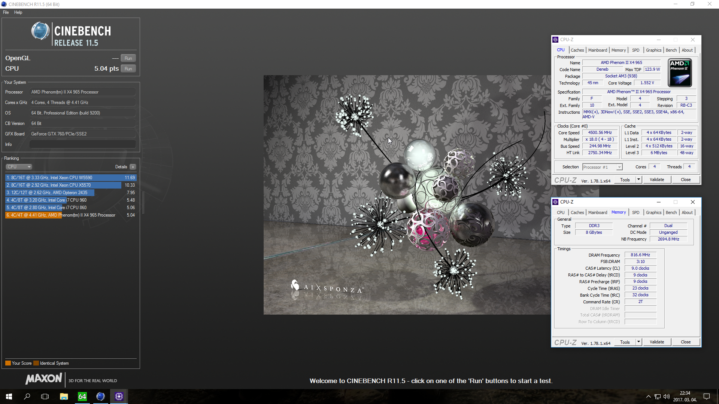
Task: Click the rendered scene preview image
Action: (x=407, y=195)
